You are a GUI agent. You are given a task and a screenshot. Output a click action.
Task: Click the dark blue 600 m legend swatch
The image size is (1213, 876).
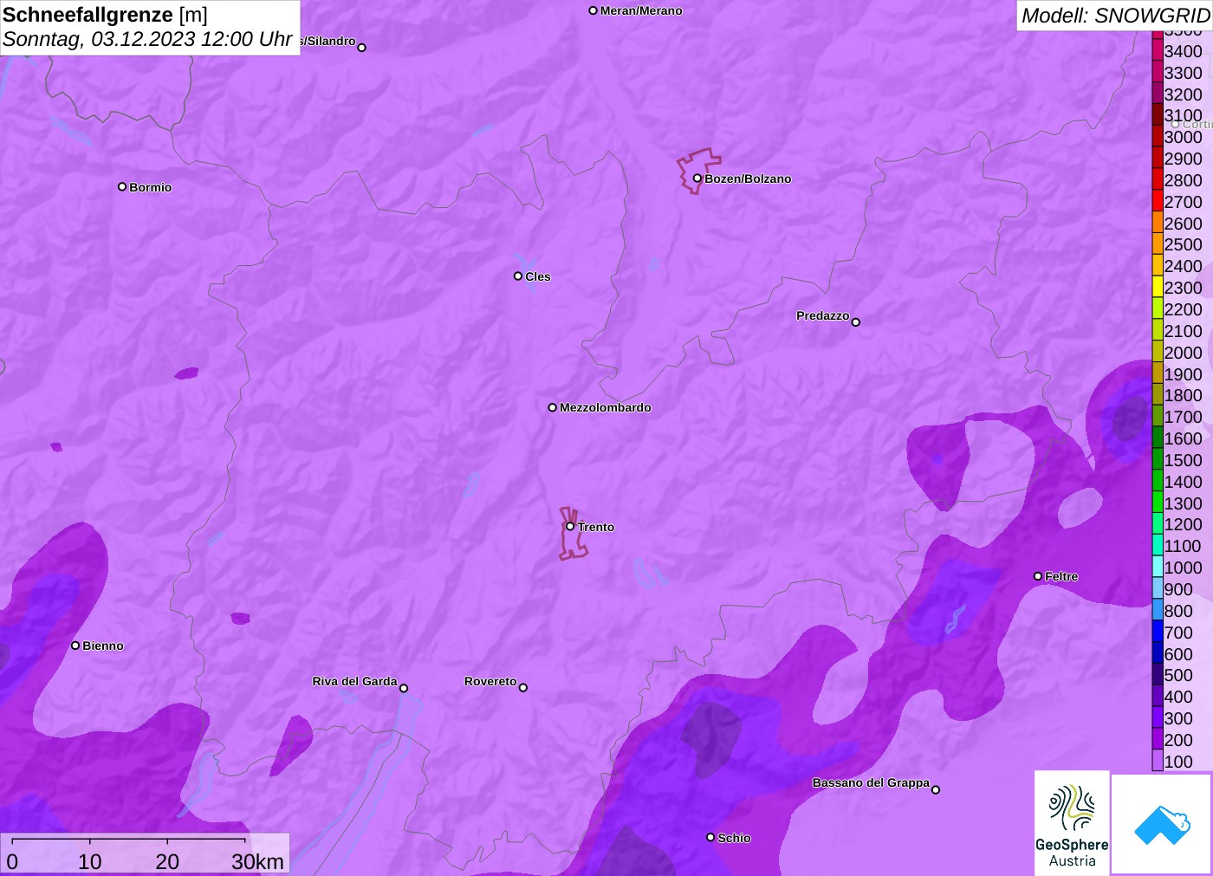(1158, 653)
